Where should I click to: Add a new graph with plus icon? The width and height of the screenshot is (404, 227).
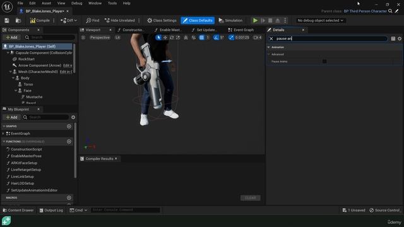pos(69,126)
